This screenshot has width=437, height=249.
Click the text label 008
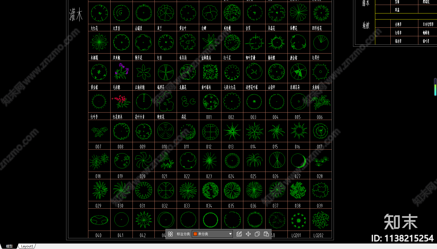point(120,147)
